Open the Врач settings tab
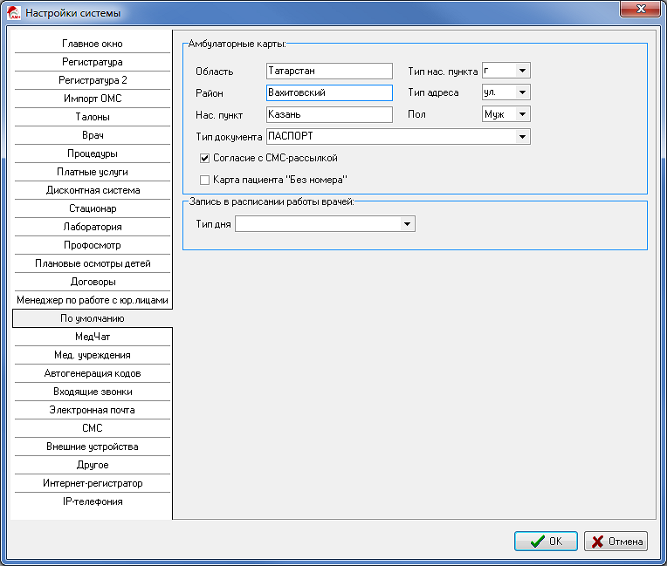 tap(93, 135)
